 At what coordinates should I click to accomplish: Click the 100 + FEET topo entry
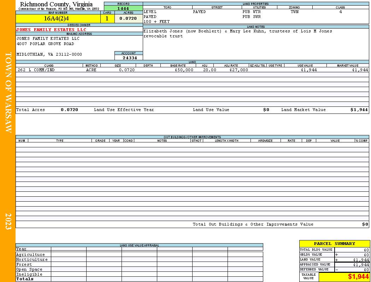tap(157, 22)
